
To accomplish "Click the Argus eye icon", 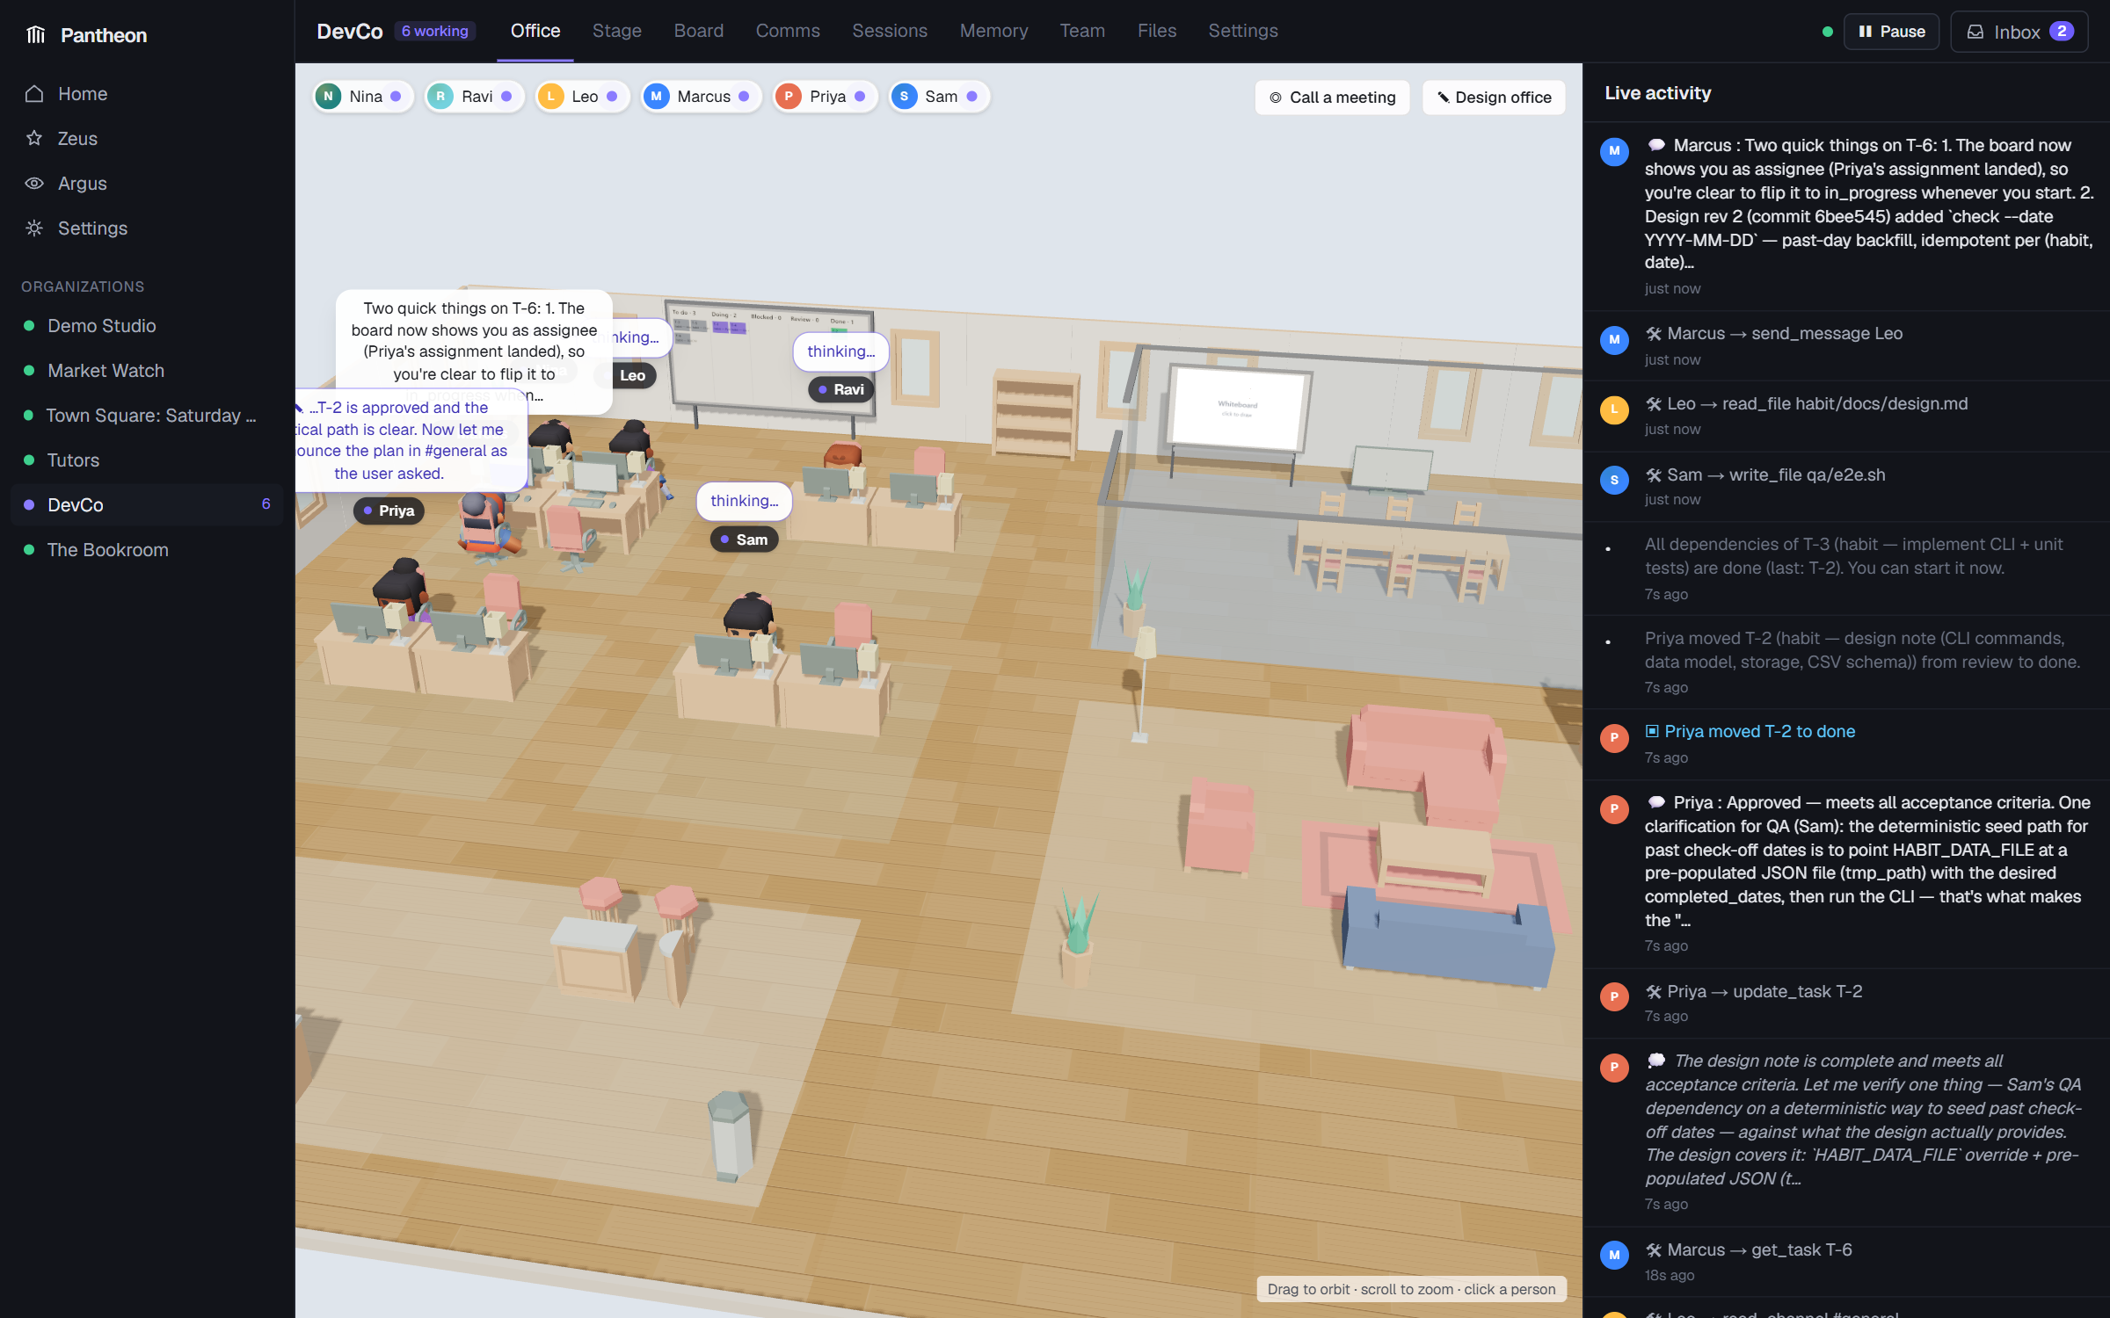I will tap(34, 183).
